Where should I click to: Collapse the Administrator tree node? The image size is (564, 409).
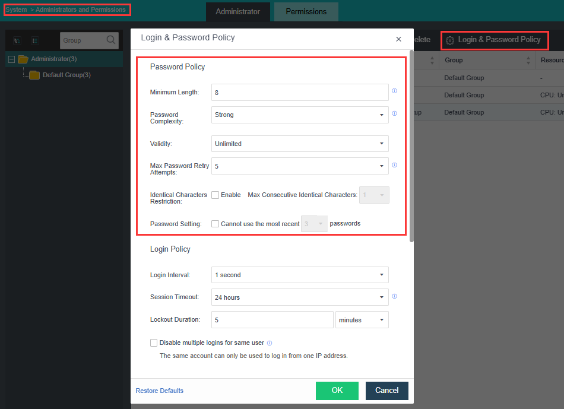(11, 59)
